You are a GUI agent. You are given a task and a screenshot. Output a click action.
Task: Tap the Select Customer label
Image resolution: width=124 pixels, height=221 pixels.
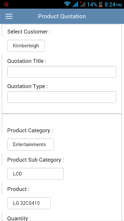coord(29,32)
